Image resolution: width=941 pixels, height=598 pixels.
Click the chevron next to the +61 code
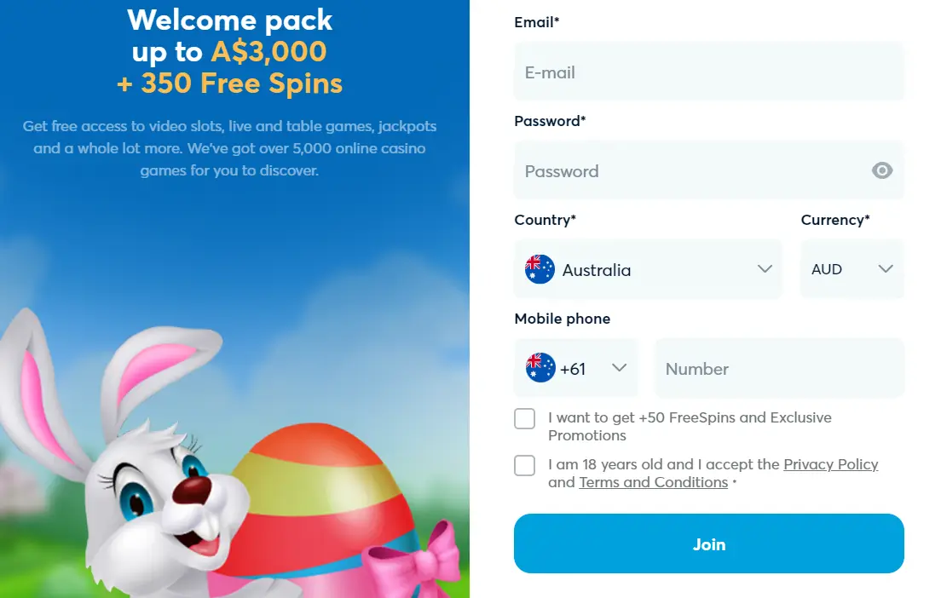[x=620, y=368]
